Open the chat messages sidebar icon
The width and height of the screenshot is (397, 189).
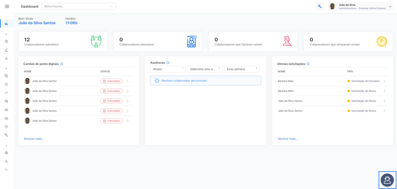click(7, 101)
